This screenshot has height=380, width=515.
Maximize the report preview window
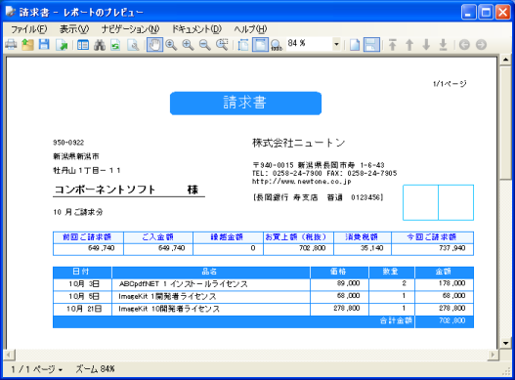[486, 12]
